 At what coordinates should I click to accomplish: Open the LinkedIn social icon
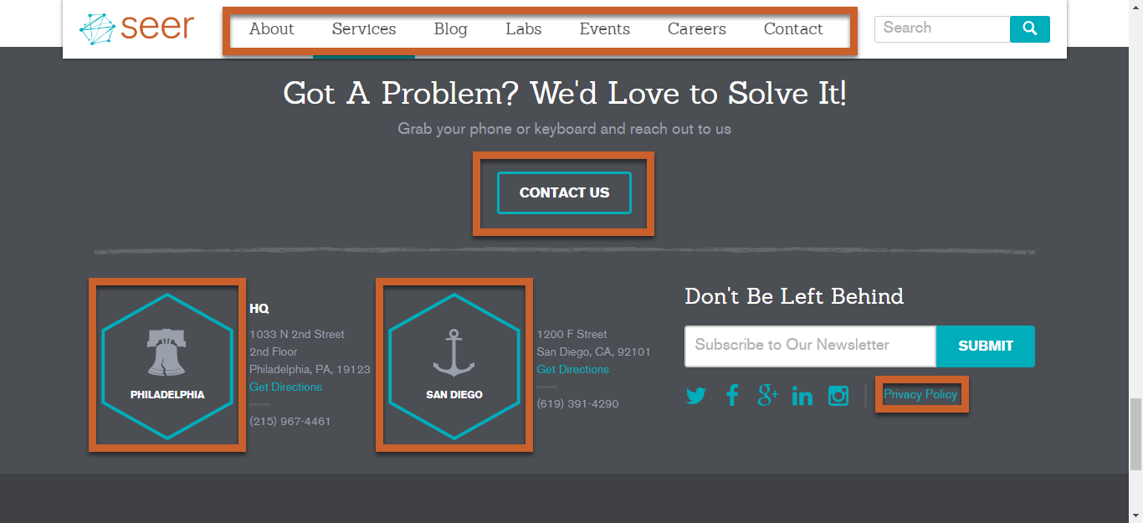802,396
